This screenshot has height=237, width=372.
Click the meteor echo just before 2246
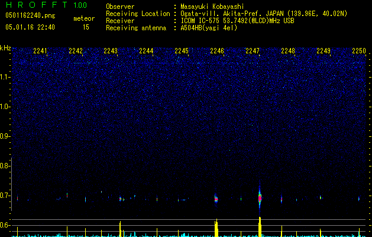[x=216, y=198]
